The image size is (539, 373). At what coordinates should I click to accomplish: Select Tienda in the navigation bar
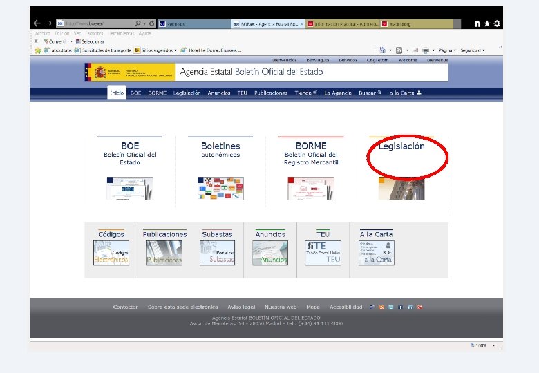click(x=305, y=93)
